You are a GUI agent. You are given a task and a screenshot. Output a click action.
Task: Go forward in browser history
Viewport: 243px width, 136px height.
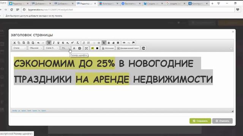click(x=6, y=9)
